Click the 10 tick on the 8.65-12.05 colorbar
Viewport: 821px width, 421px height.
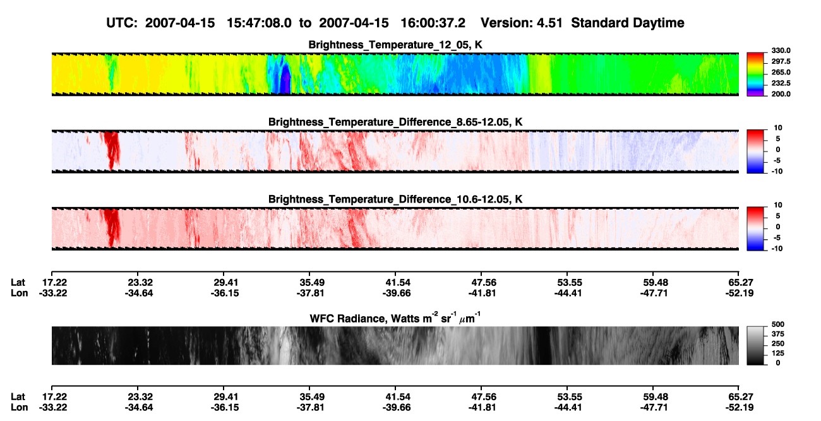tap(777, 127)
